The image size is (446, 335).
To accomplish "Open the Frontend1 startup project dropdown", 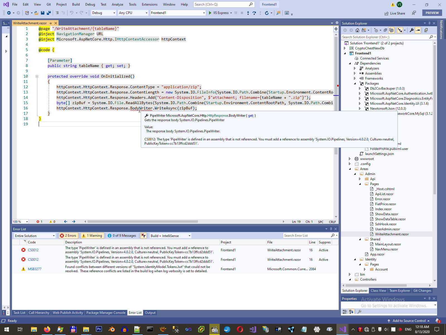I will (178, 13).
